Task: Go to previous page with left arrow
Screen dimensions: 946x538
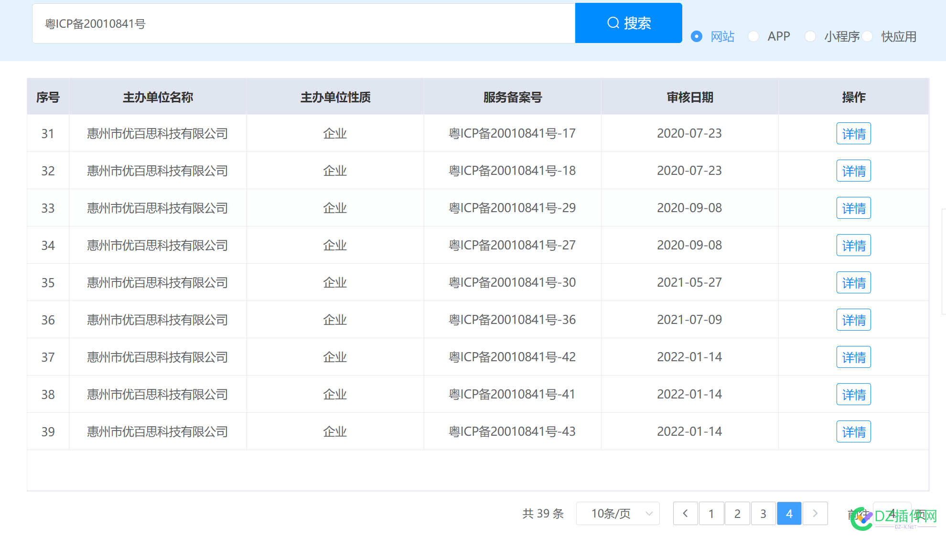Action: tap(685, 513)
